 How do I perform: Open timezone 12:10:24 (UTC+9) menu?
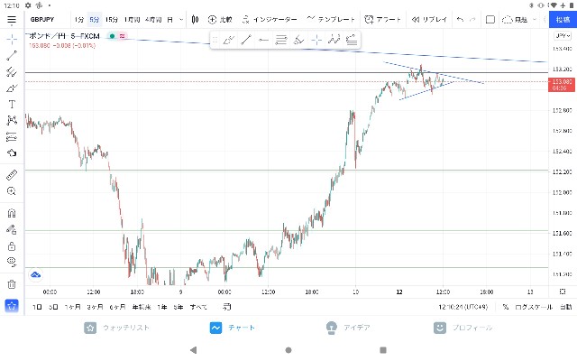click(463, 307)
